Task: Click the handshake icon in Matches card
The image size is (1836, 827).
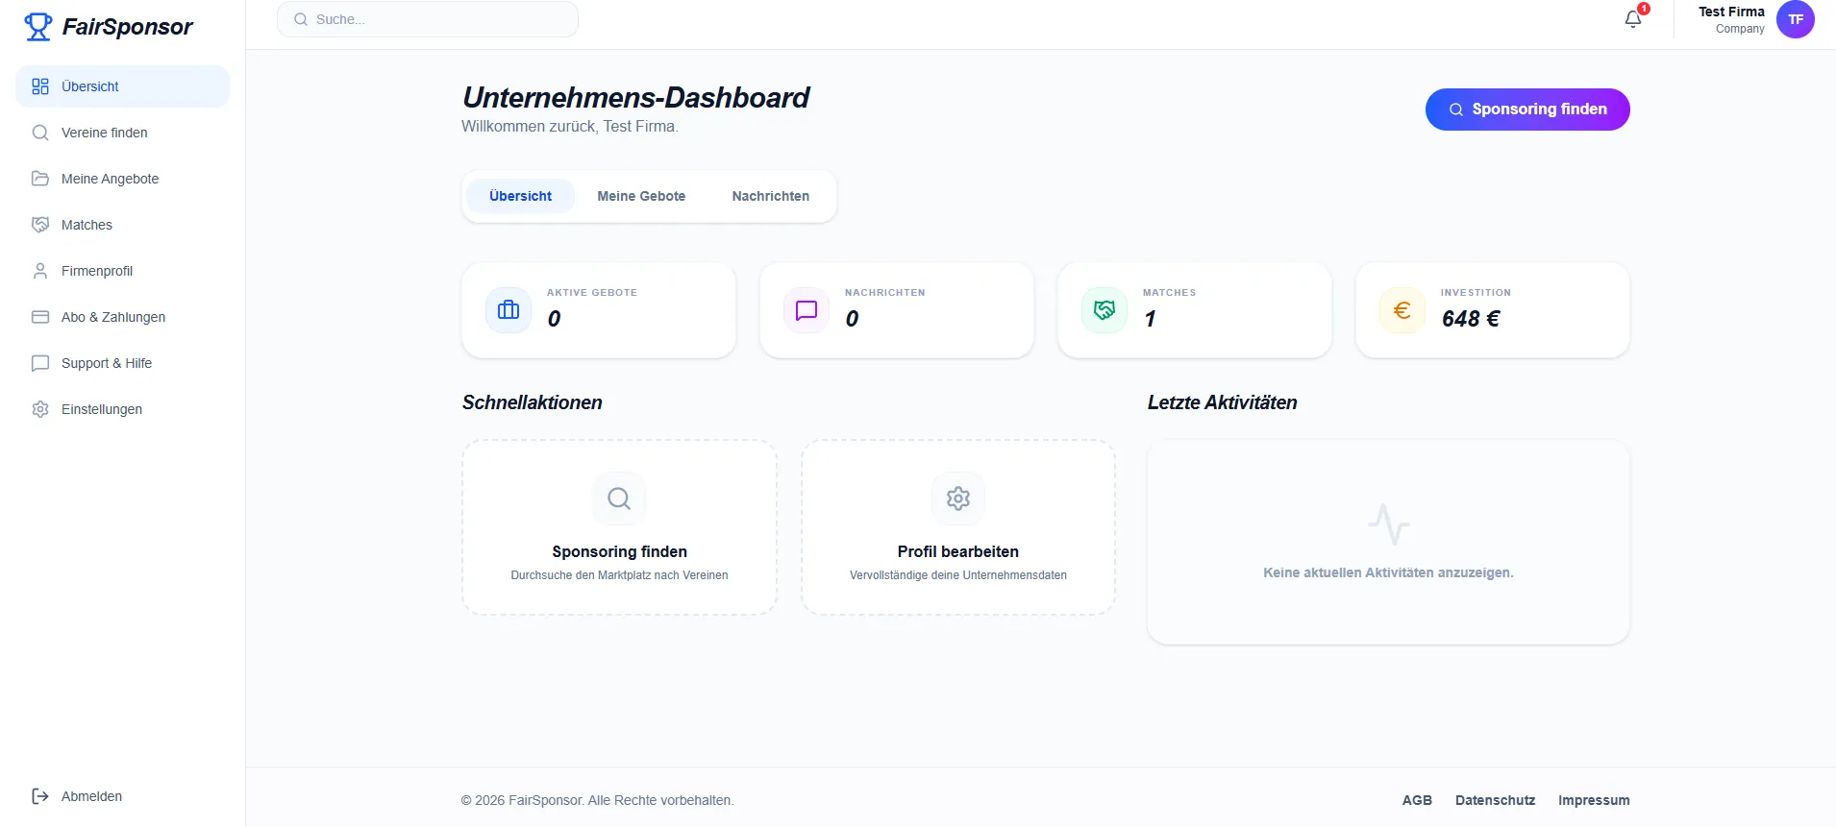Action: click(1104, 310)
